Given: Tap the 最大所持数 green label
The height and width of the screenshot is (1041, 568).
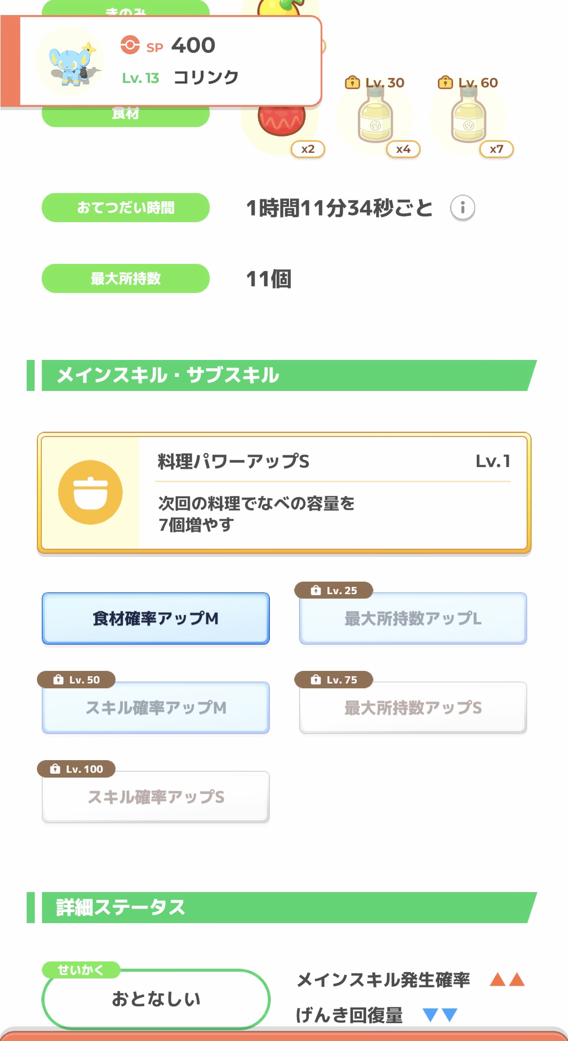Looking at the screenshot, I should 125,278.
